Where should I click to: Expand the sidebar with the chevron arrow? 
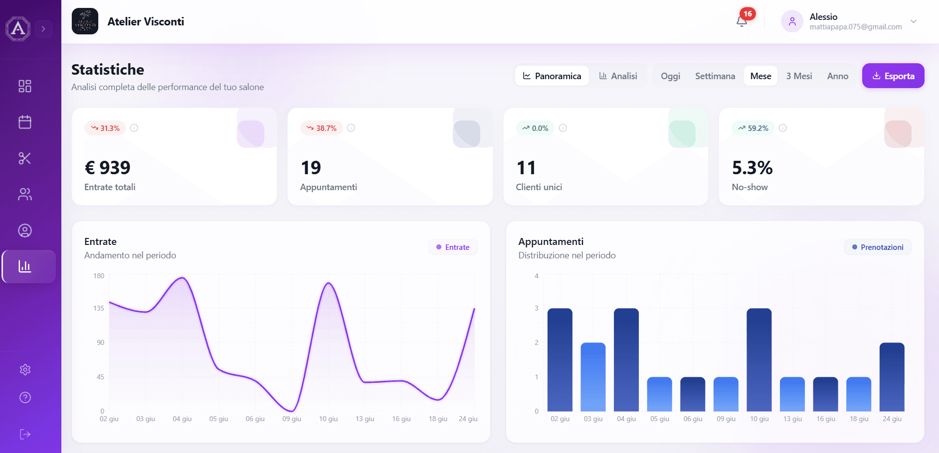pos(43,29)
